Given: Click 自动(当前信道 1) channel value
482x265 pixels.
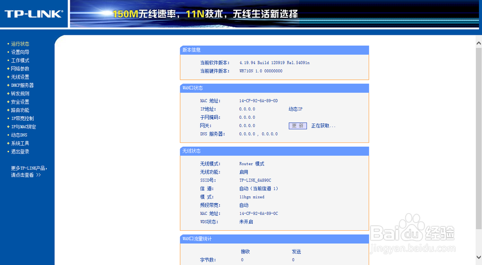Looking at the screenshot, I should click(x=258, y=189).
